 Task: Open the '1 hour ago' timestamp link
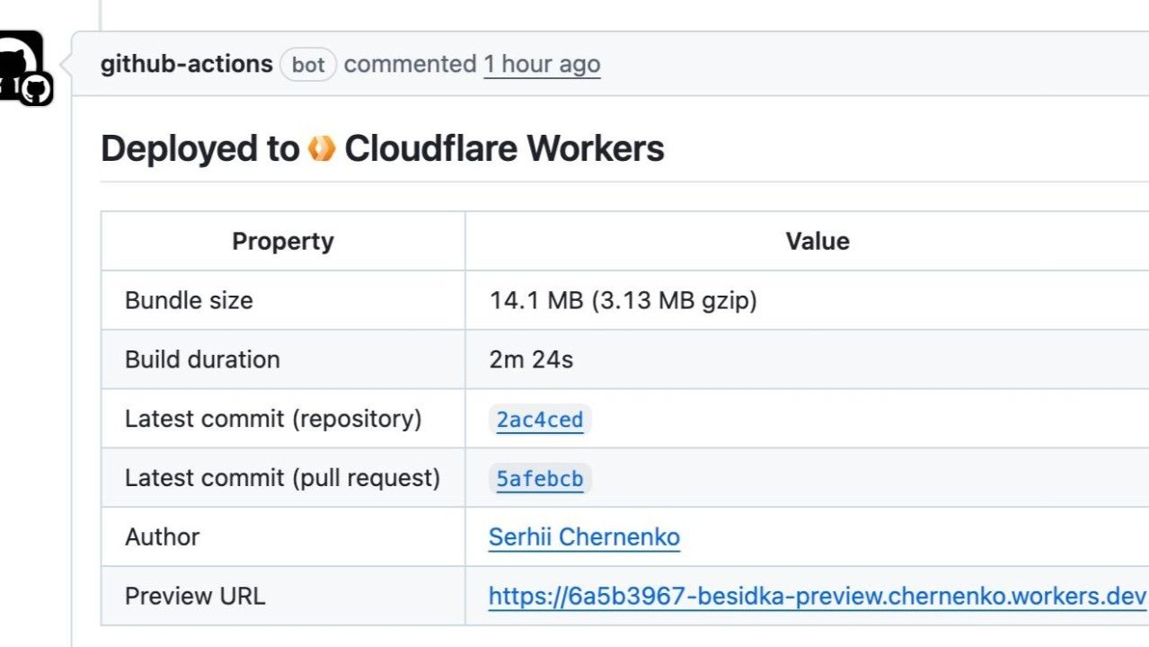542,65
